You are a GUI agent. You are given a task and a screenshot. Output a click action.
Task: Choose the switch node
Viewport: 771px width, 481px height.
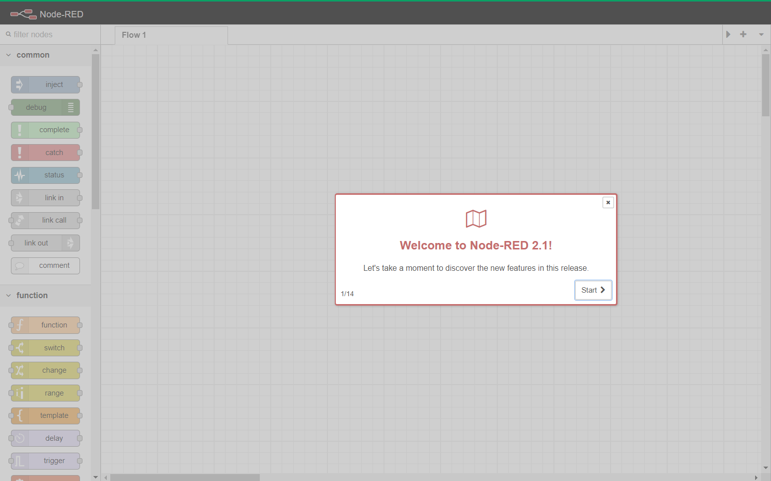point(46,348)
